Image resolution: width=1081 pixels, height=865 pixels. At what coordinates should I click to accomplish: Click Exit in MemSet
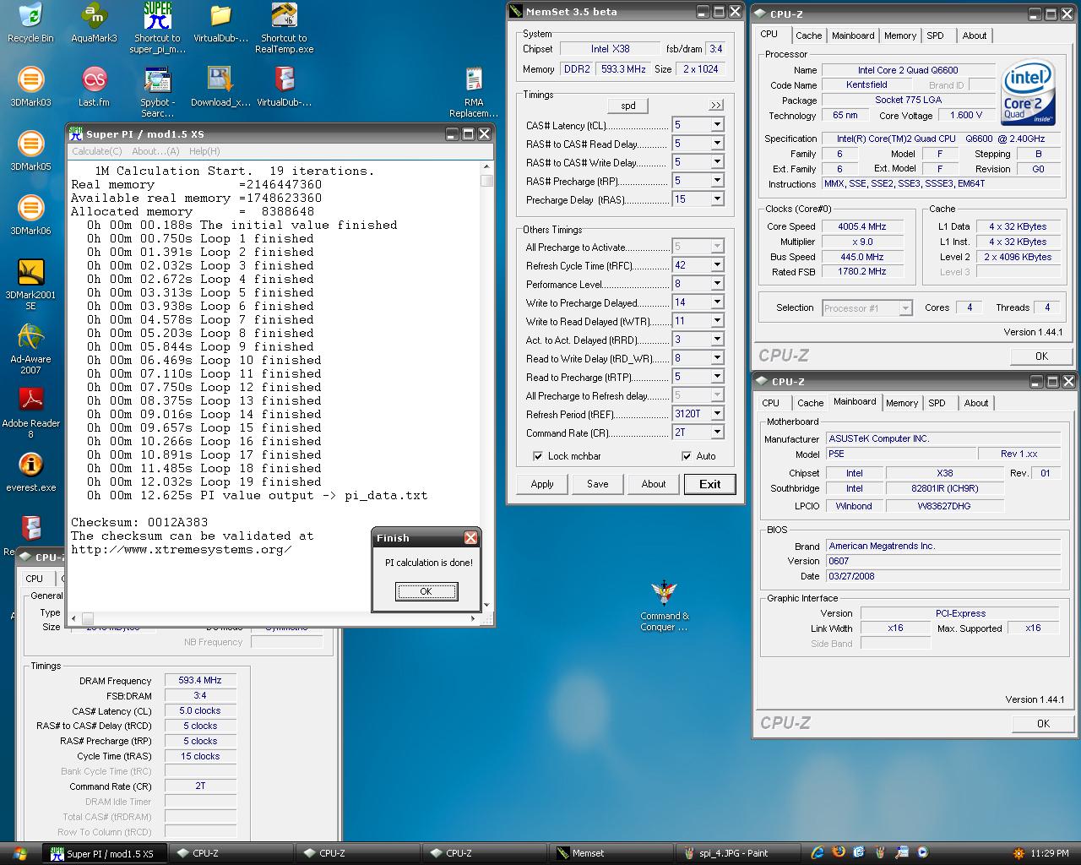coord(710,484)
